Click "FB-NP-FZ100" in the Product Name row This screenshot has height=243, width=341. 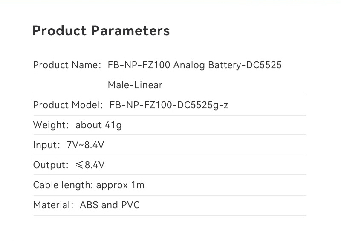[x=139, y=65]
